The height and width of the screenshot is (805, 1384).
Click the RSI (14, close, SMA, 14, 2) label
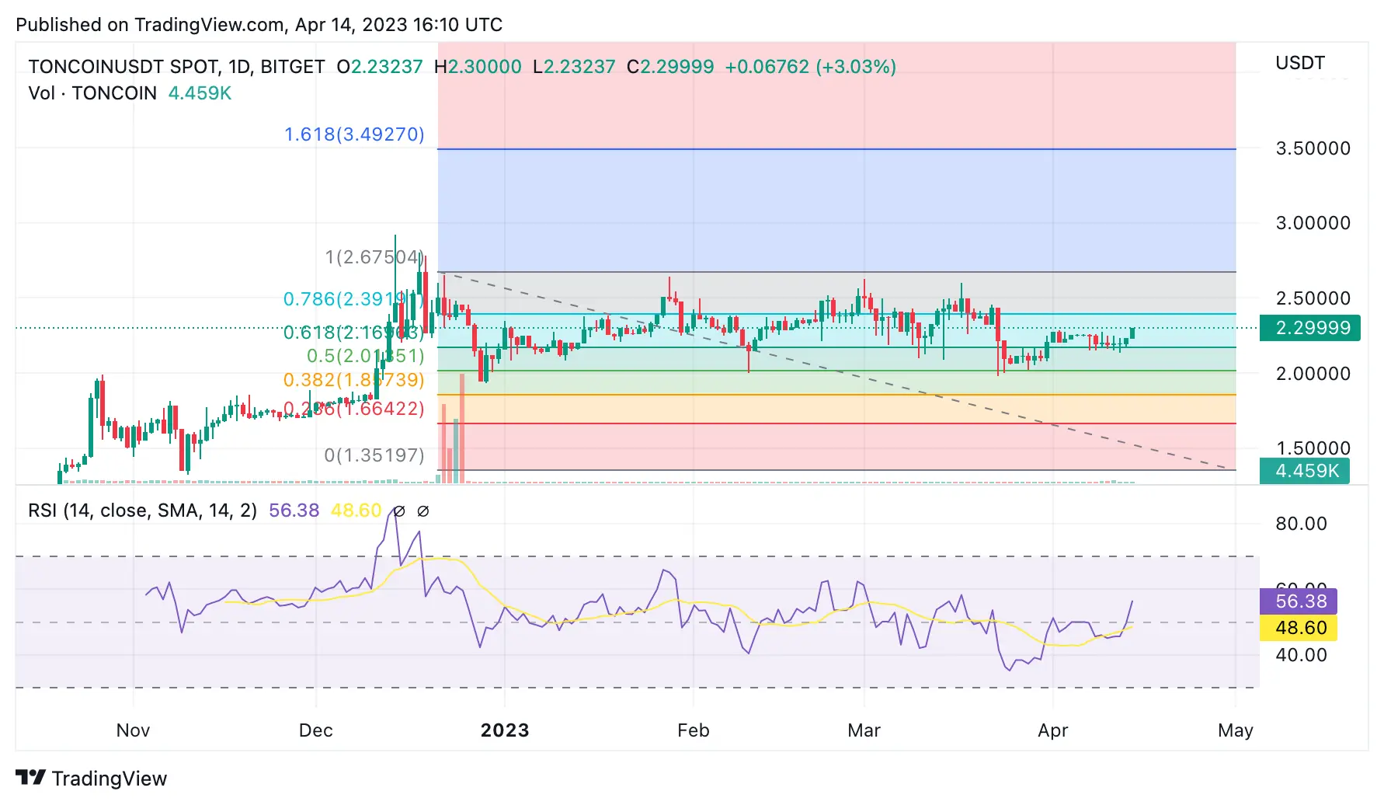pyautogui.click(x=142, y=511)
